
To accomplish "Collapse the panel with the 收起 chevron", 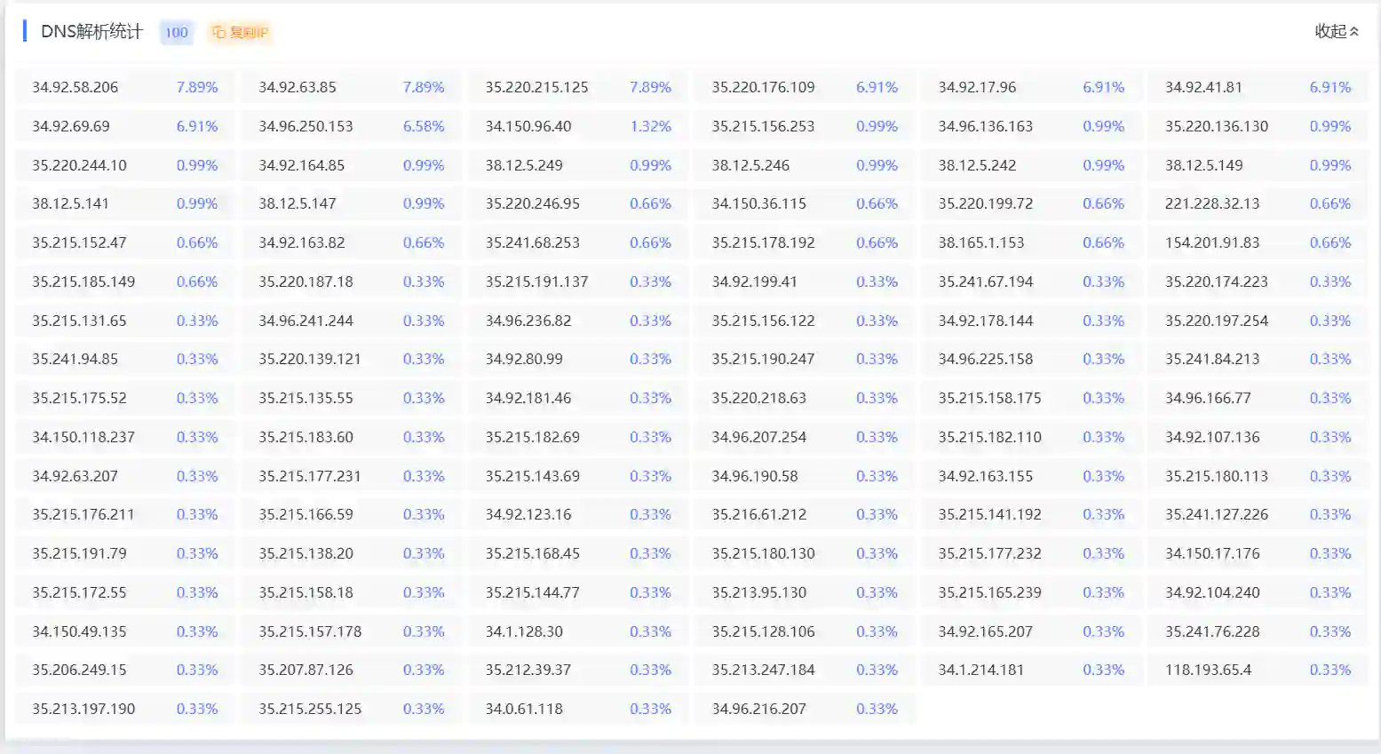I will [1354, 32].
